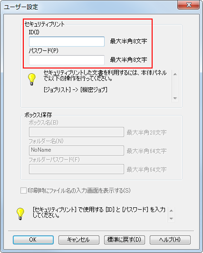
Task: Click the up arrow of the bottom message scrollbar
Action: (171, 211)
